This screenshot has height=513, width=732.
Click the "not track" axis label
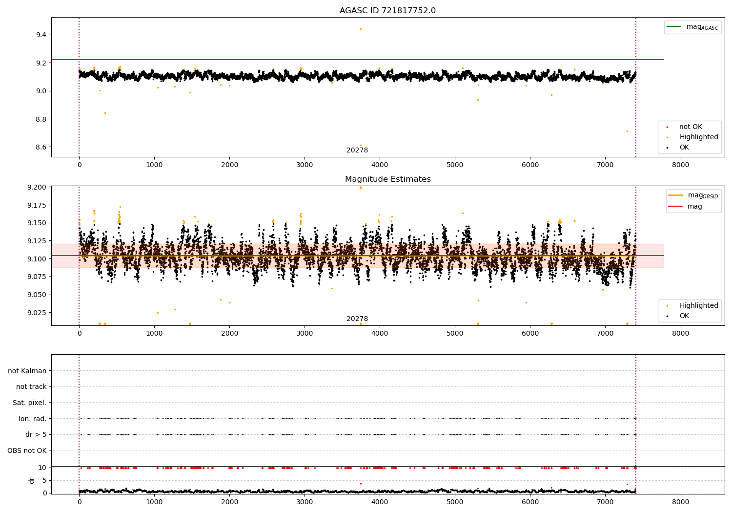point(31,386)
